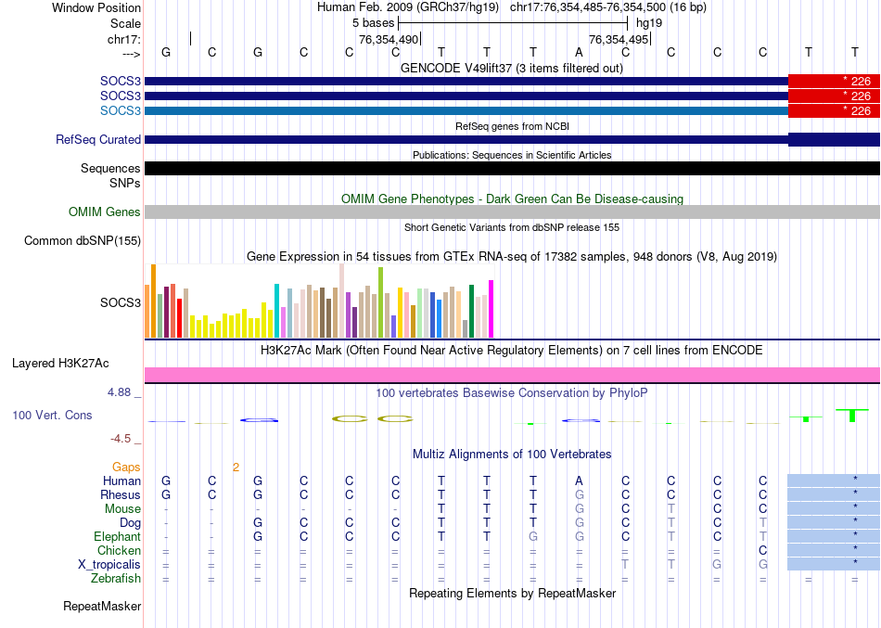Open the Publications: Sequences track title
The width and height of the screenshot is (881, 628).
coord(512,155)
